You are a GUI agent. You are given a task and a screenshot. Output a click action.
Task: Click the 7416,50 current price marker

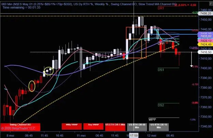206,52
